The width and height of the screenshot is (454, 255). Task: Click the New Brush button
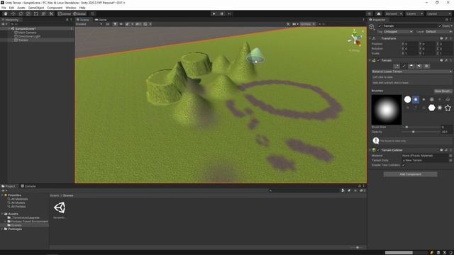[443, 91]
